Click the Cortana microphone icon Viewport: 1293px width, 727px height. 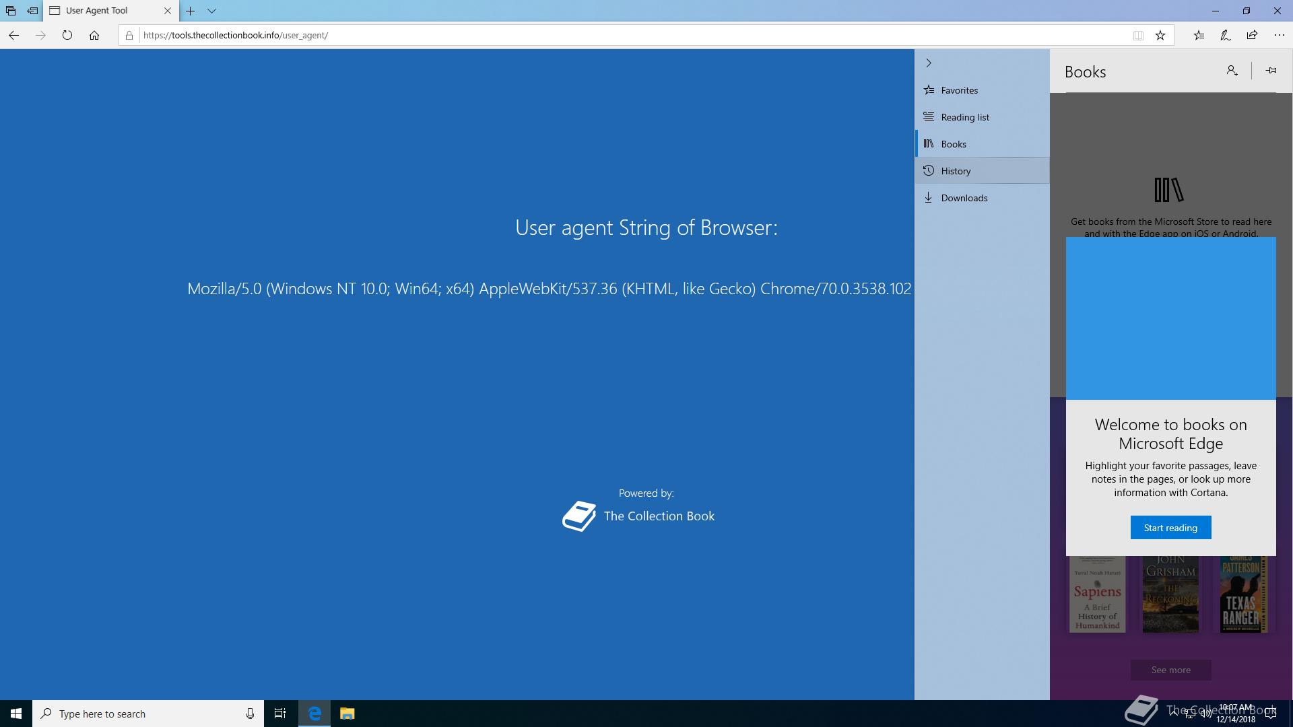pos(250,714)
